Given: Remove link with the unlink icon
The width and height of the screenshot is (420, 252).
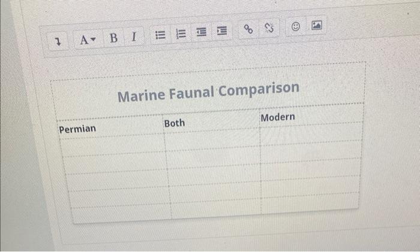Looking at the screenshot, I should [269, 28].
